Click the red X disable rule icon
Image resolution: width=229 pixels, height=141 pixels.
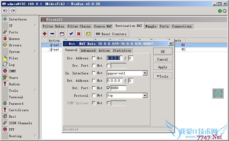79,34
